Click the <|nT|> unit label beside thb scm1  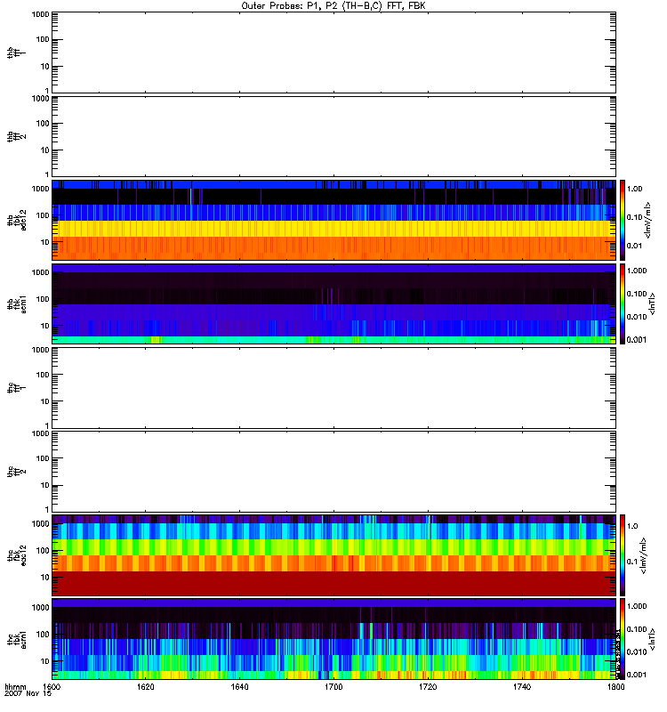(653, 303)
